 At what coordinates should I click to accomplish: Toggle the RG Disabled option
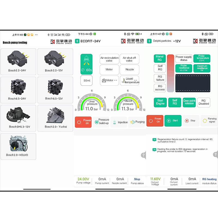pyautogui.click(x=204, y=102)
